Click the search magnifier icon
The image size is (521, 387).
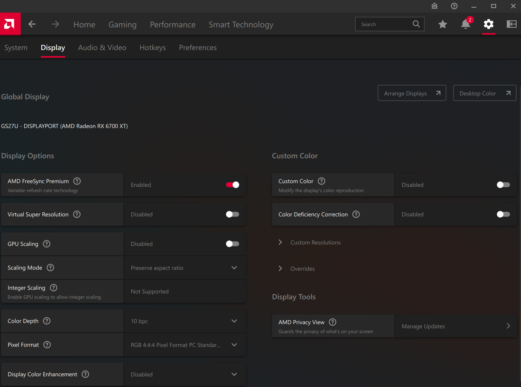[x=416, y=24]
